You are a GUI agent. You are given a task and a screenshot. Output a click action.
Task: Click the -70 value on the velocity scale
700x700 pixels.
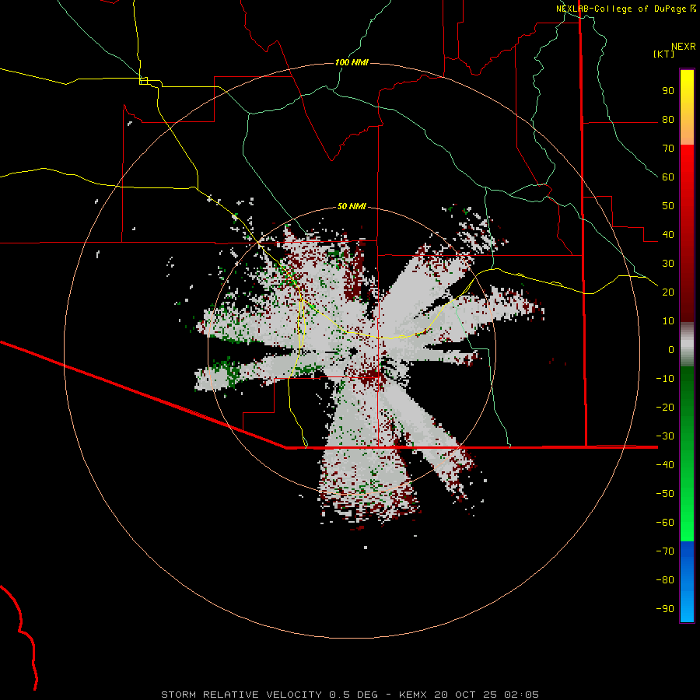pyautogui.click(x=665, y=551)
